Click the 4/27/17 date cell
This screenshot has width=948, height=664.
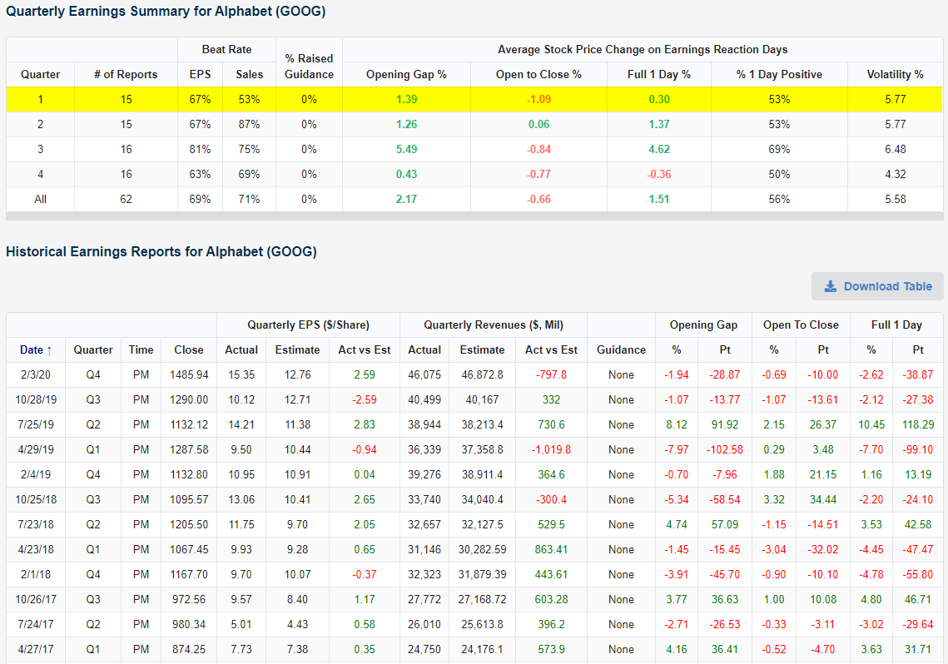(37, 649)
